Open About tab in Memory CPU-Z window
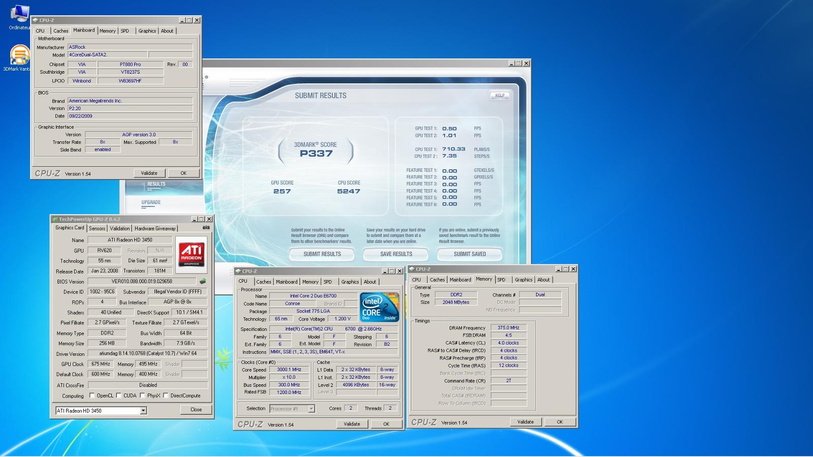 click(x=544, y=280)
